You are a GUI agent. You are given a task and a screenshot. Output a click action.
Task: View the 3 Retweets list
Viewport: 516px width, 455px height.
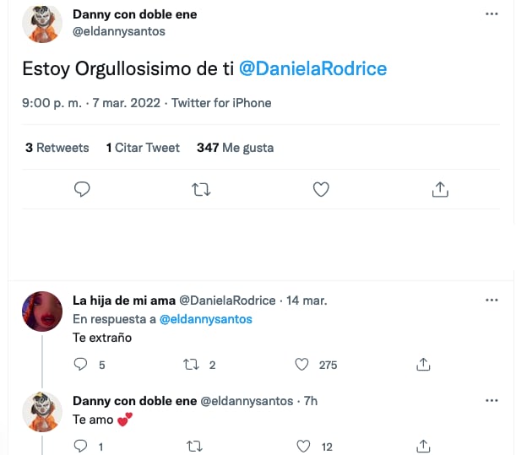click(57, 147)
